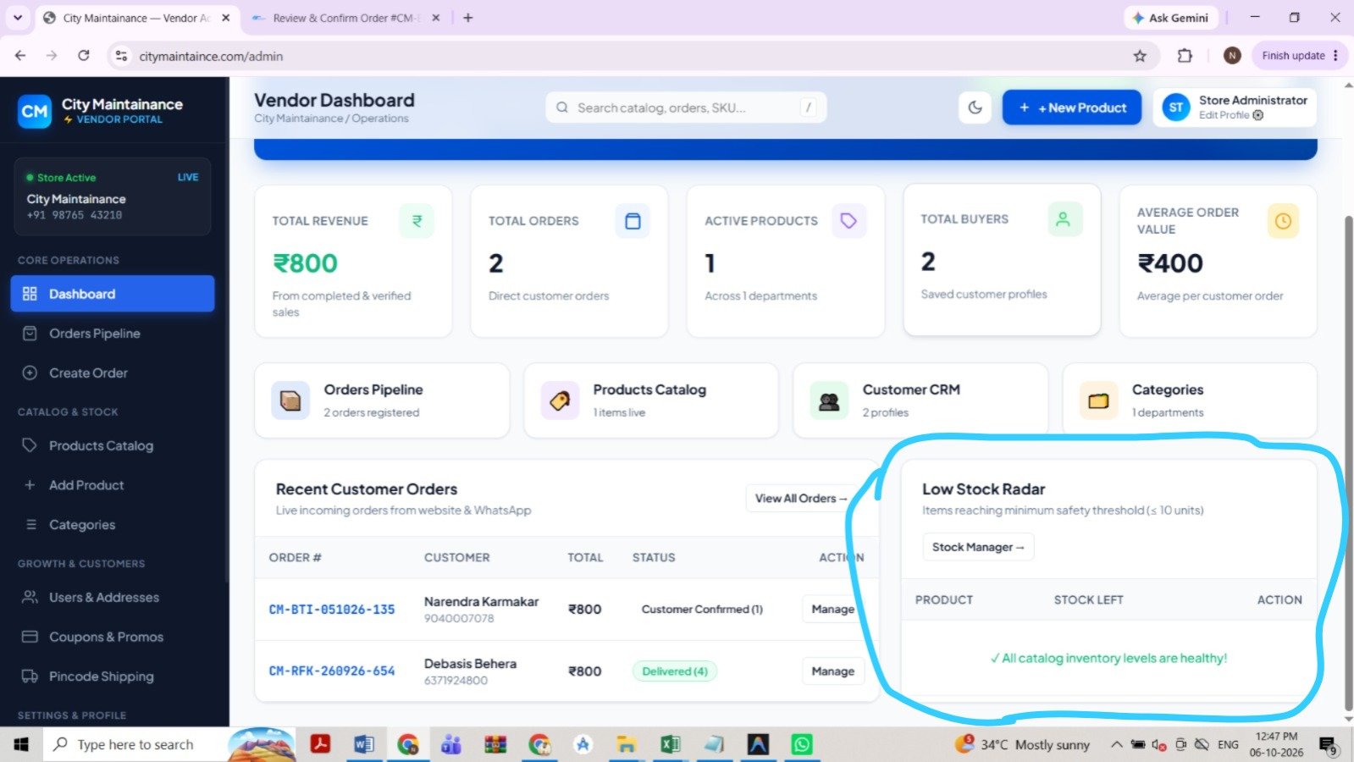Open the Stock Manager link

[x=978, y=547]
